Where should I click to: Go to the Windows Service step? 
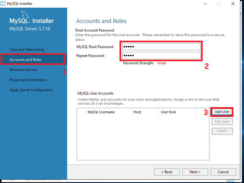click(x=23, y=70)
